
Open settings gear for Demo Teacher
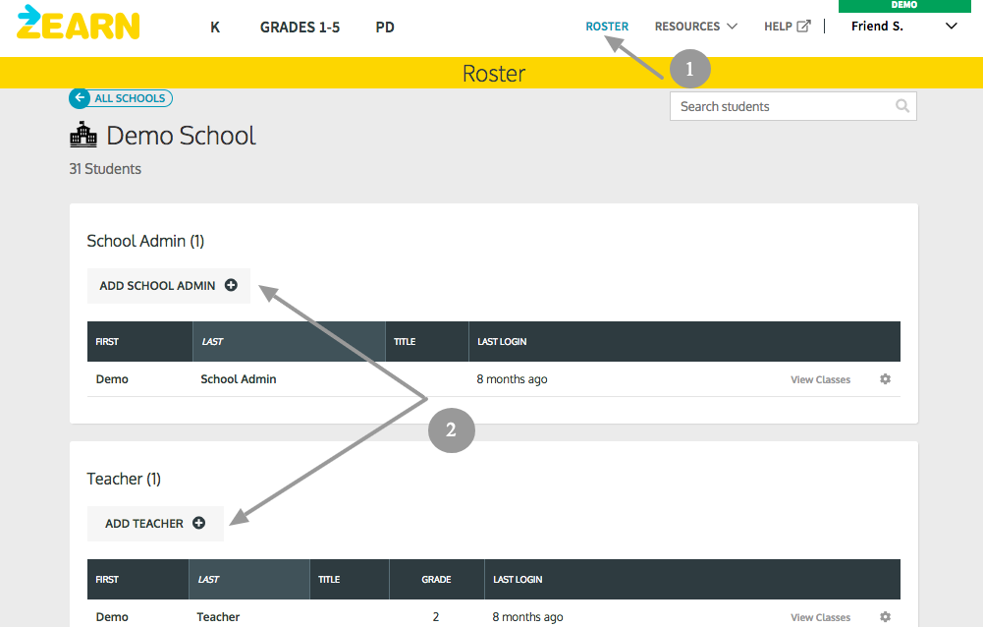(x=885, y=617)
